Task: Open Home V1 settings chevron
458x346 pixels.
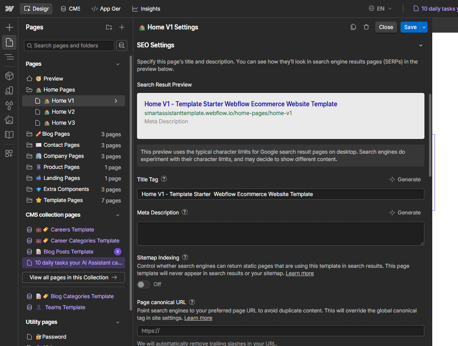Action: coord(116,101)
